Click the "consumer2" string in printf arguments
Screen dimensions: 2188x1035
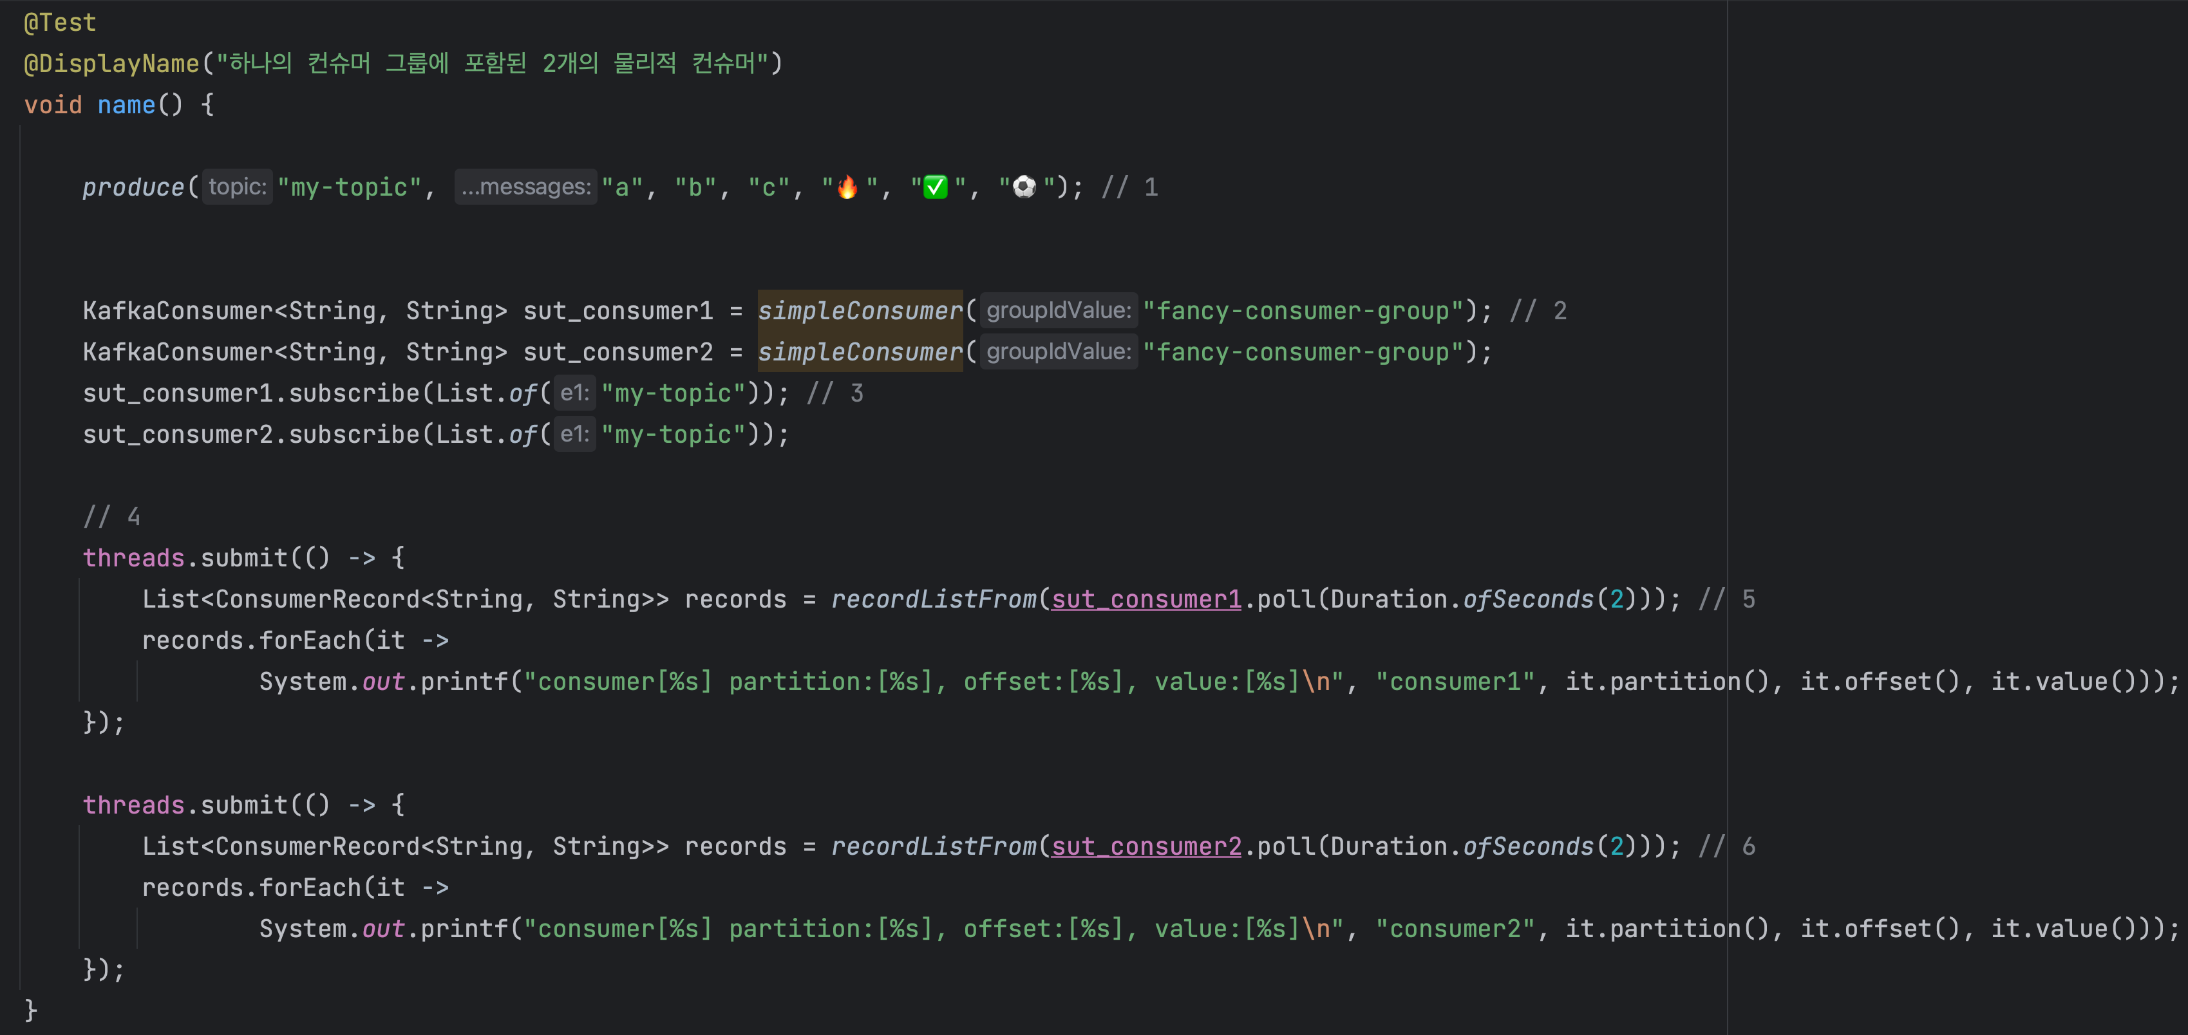click(1455, 929)
